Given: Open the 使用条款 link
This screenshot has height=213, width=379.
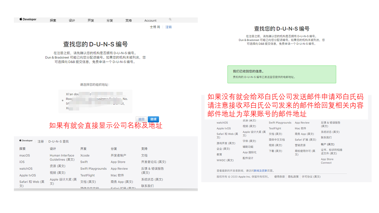Looking at the screenshot, I should click(x=280, y=177).
